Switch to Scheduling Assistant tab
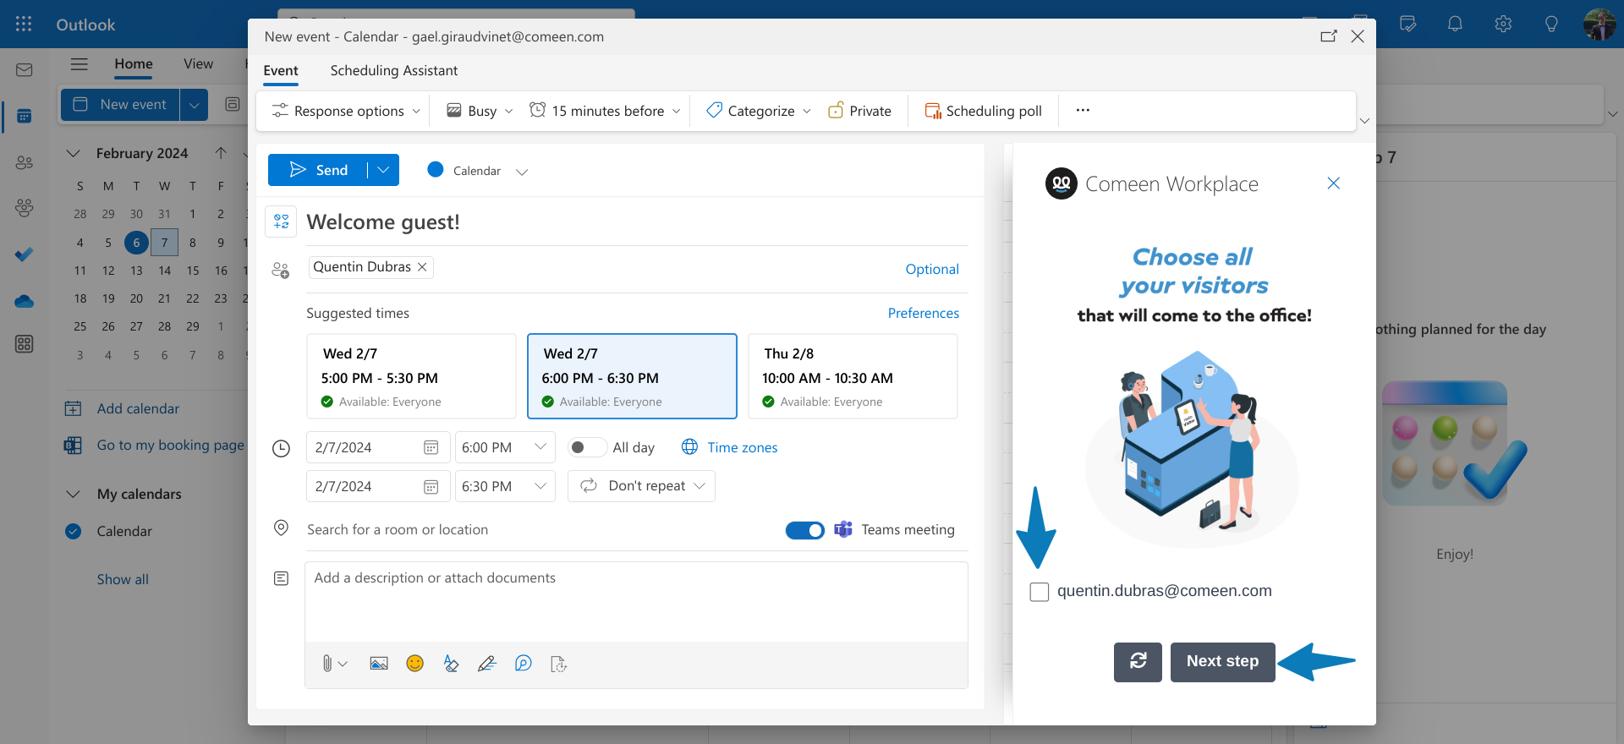Screen dimensions: 1624x744 click(394, 71)
